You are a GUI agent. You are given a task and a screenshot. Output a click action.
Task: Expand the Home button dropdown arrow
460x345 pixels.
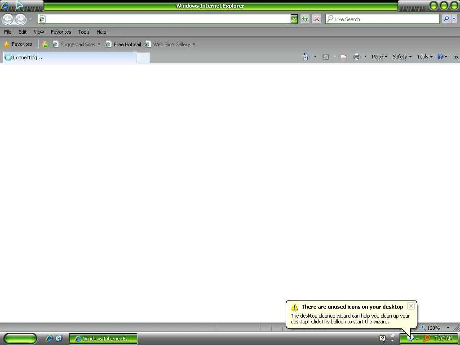[x=315, y=56]
